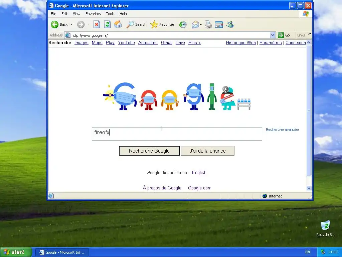The width and height of the screenshot is (342, 257).
Task: Open the Historique Web link
Action: coord(241,42)
